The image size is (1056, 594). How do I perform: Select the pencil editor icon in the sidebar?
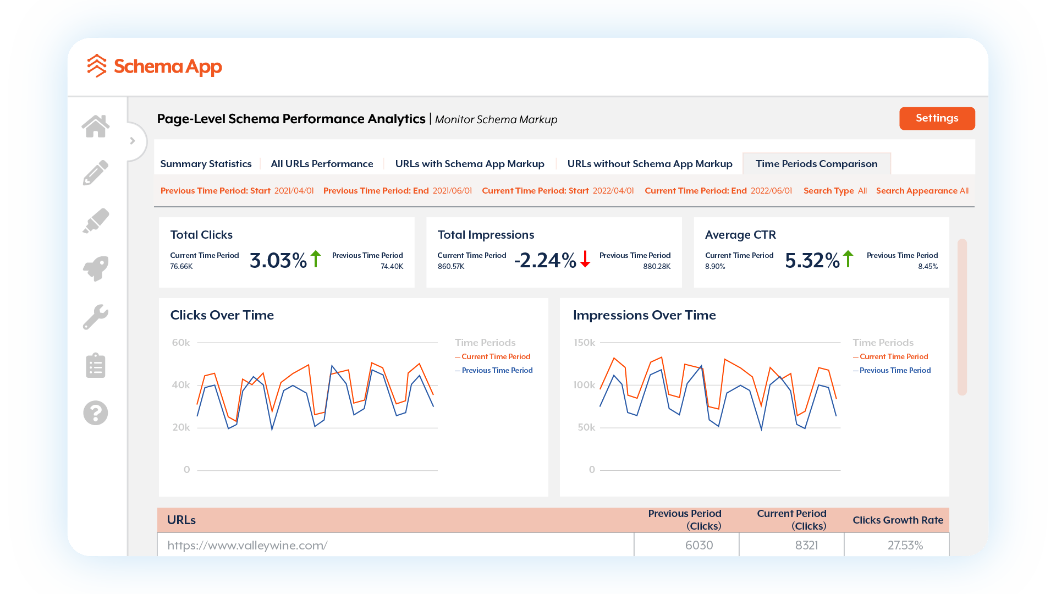click(x=96, y=172)
